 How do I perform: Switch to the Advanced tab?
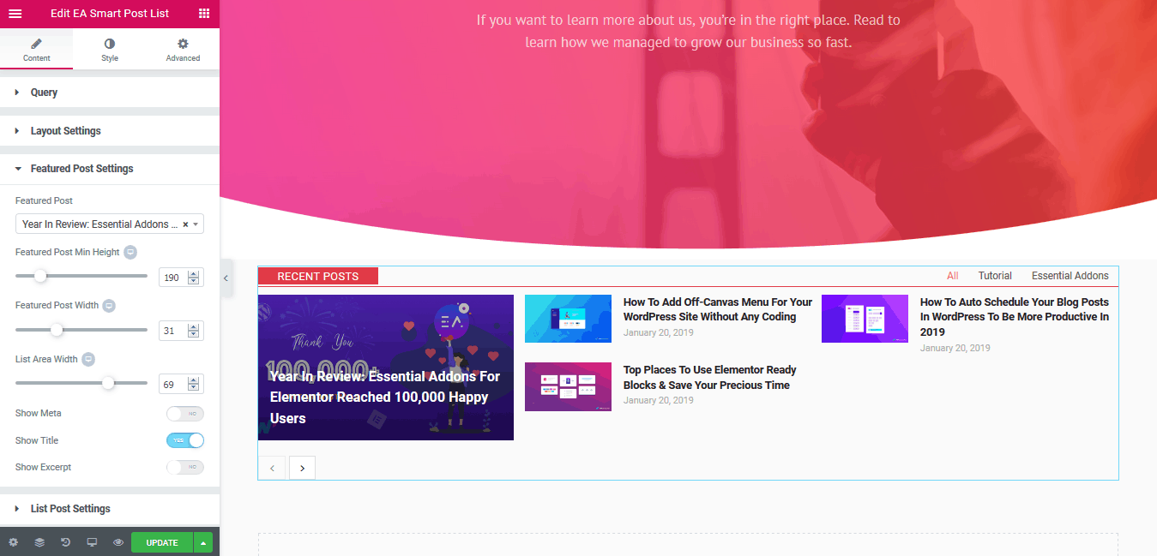183,50
